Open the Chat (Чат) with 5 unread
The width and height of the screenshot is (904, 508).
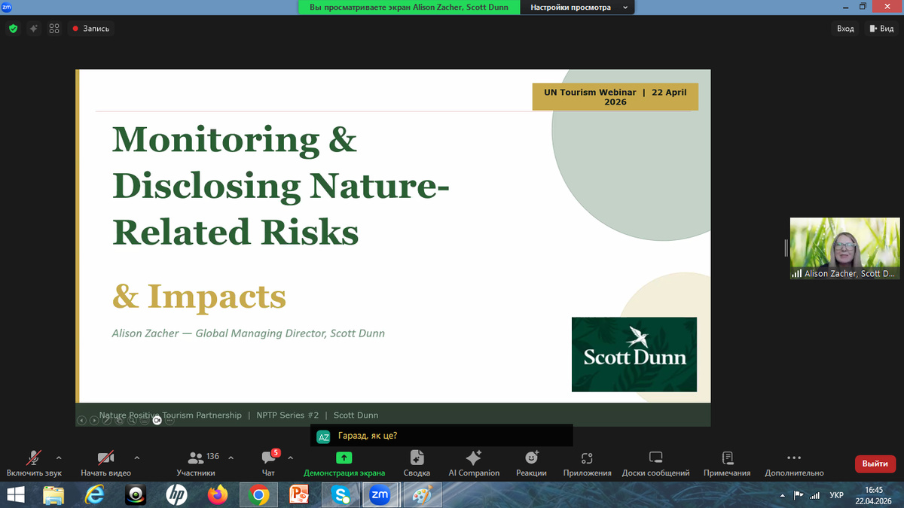pos(268,463)
